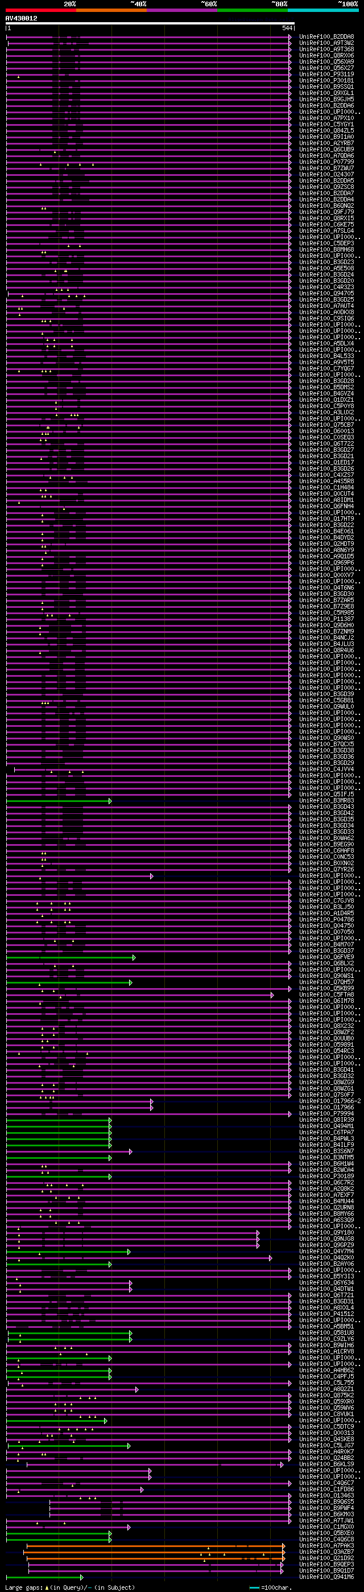Select hit label UniRef100_A7PX10
Screen dimensions: 364x1592
(x=326, y=118)
